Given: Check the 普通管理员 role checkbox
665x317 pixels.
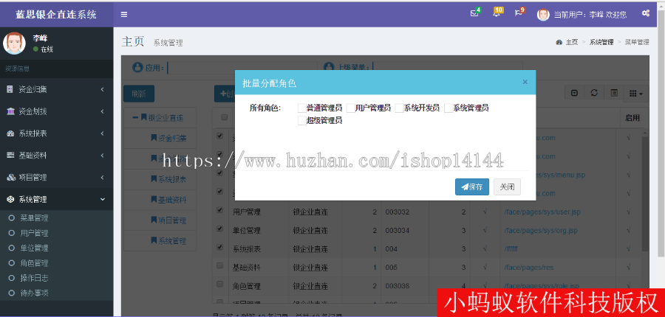Looking at the screenshot, I should [301, 108].
